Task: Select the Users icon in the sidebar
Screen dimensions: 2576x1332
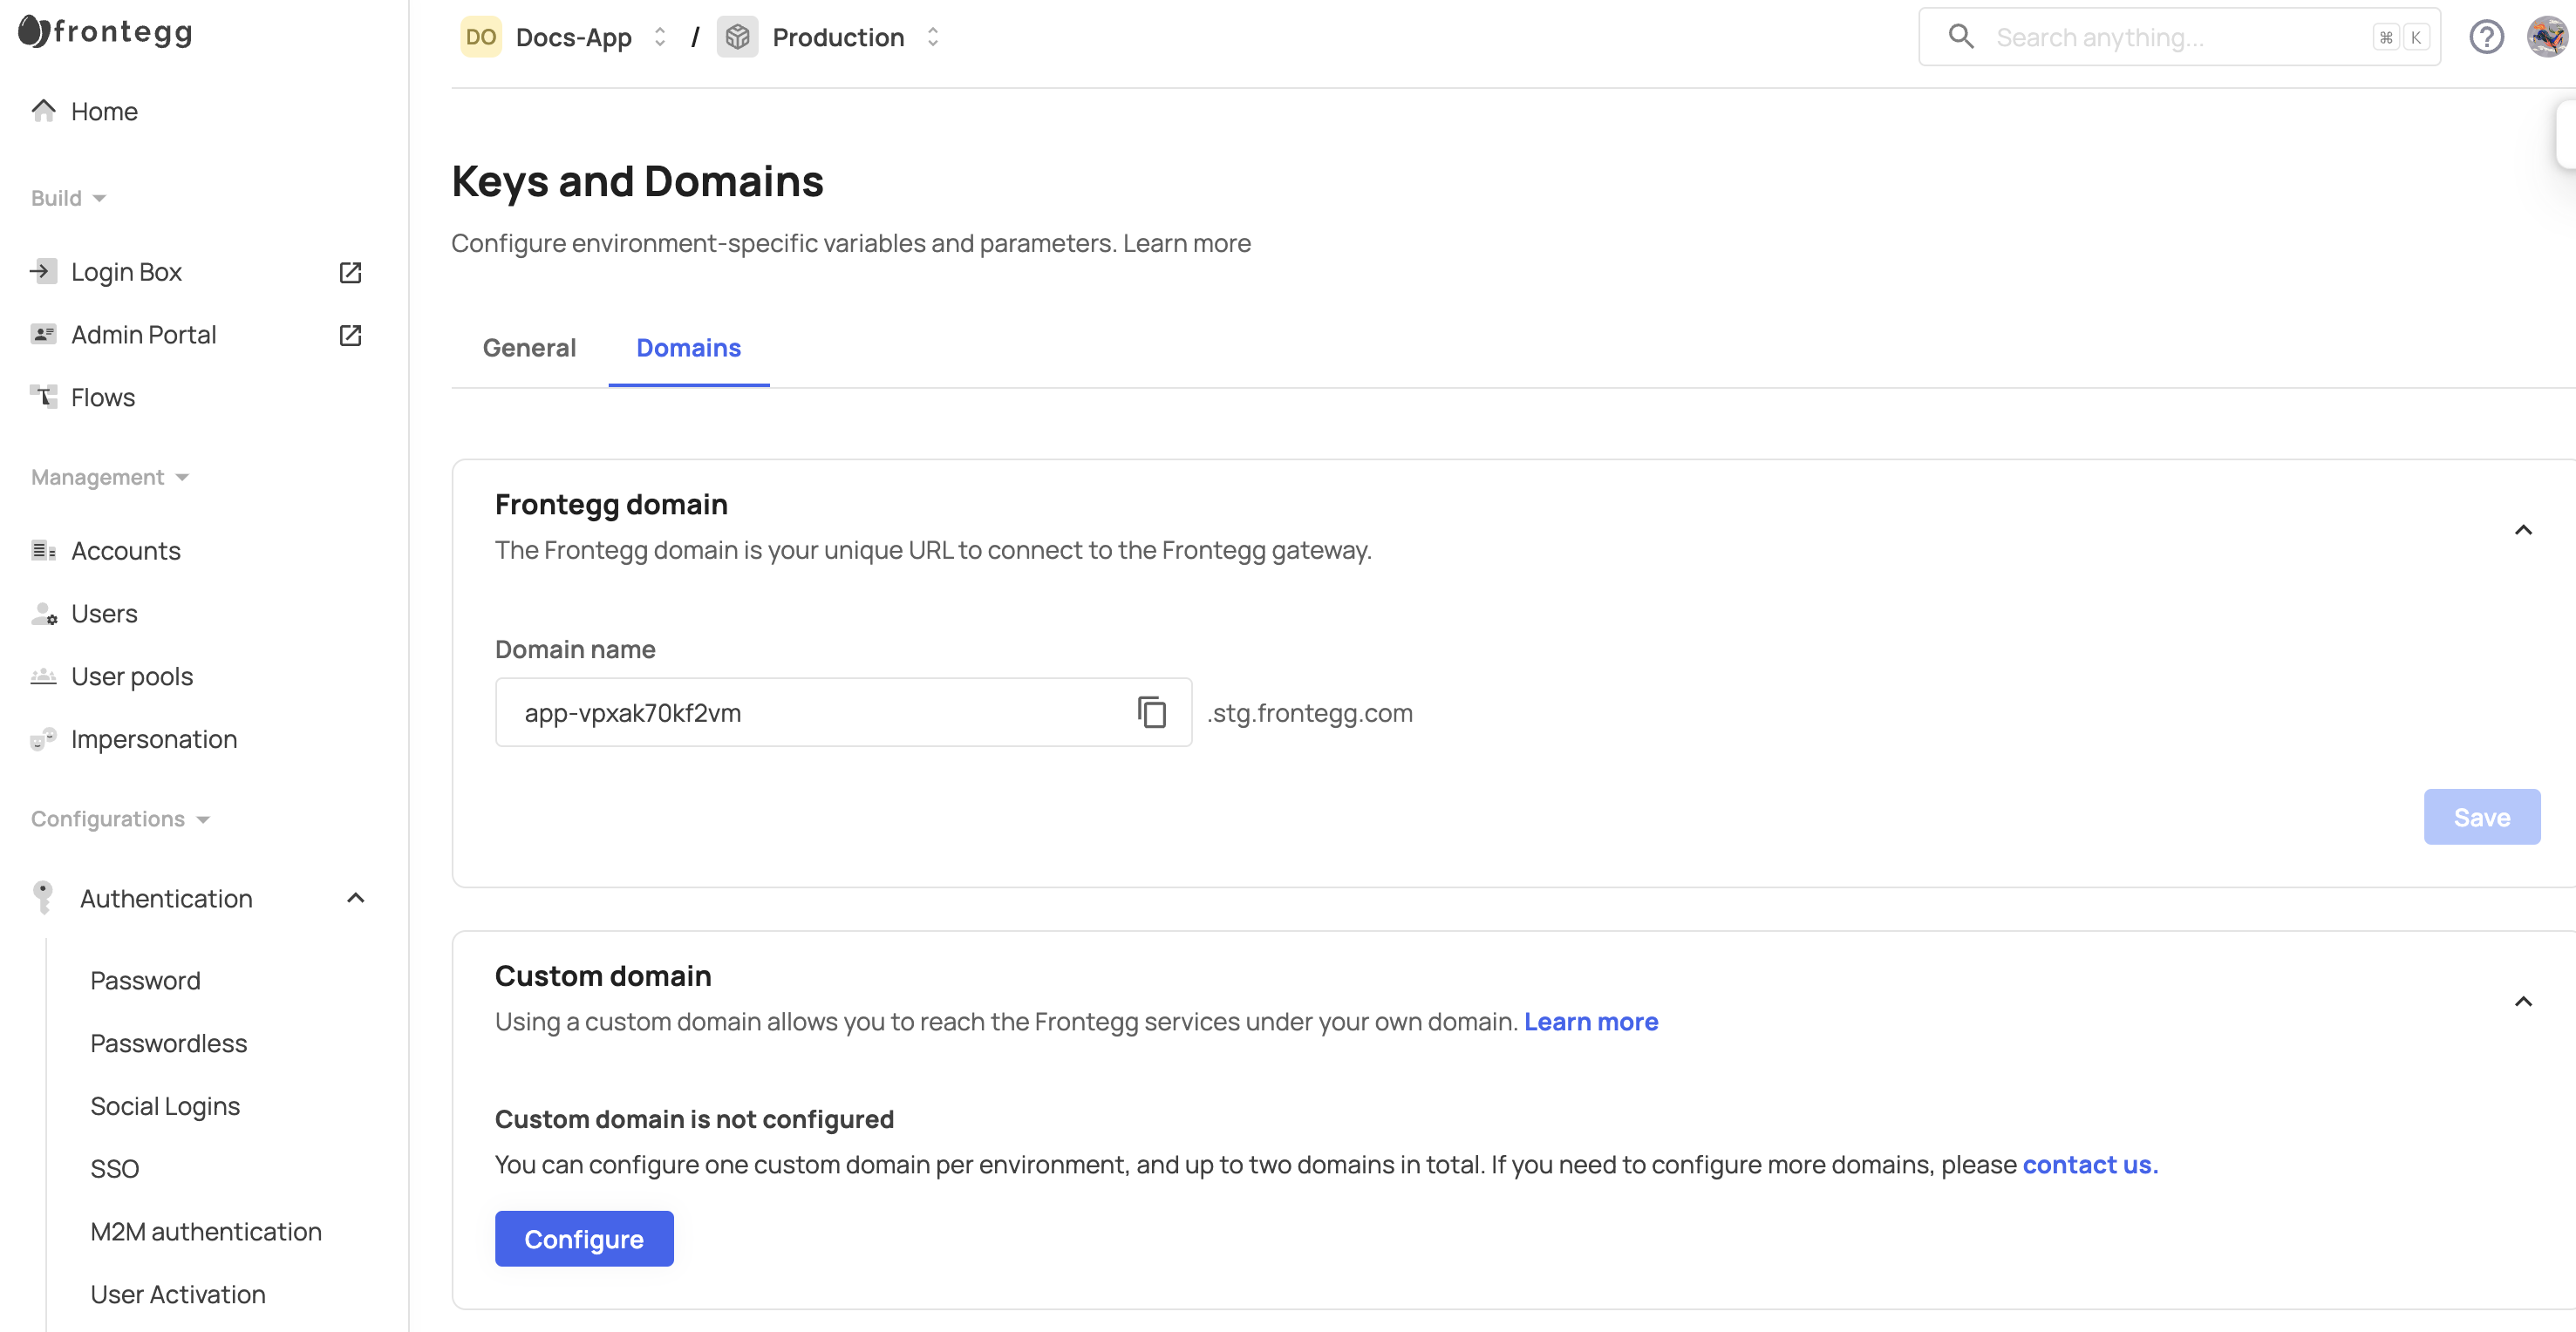Action: coord(43,614)
